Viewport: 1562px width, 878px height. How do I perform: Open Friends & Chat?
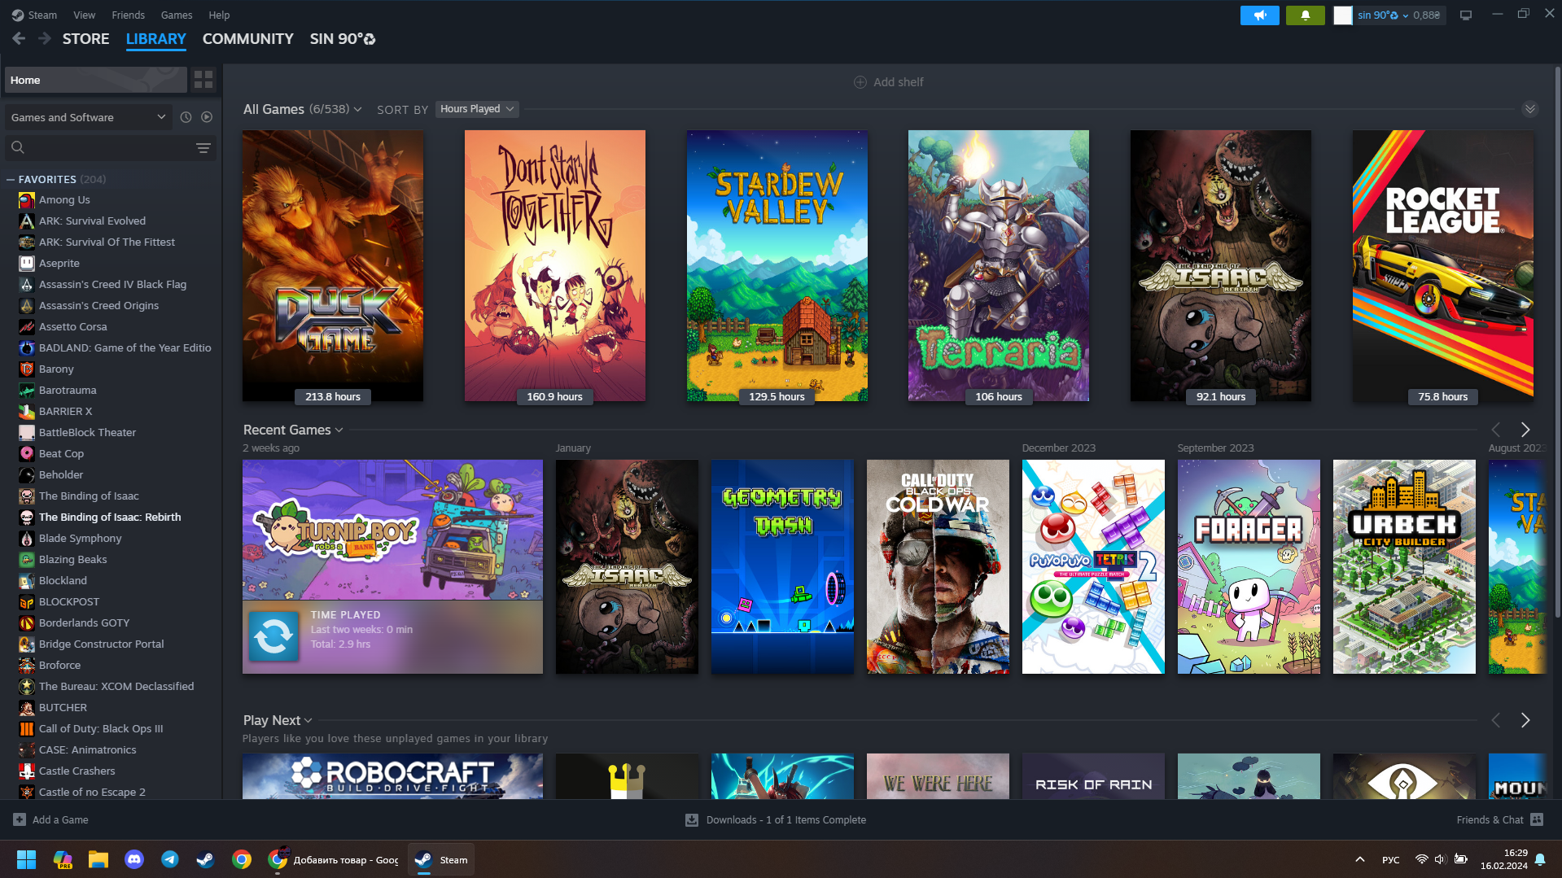click(x=1499, y=819)
